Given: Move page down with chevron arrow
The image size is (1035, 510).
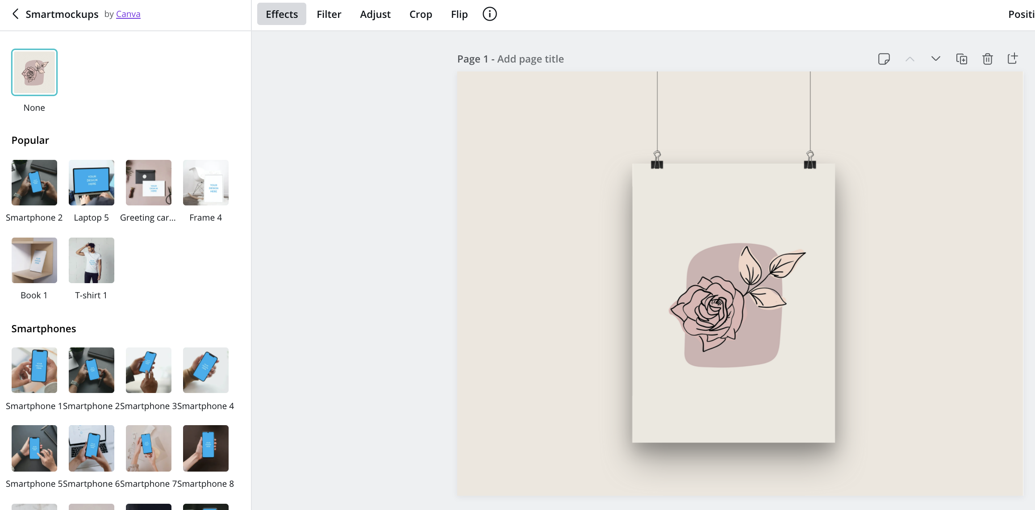Looking at the screenshot, I should click(x=935, y=59).
